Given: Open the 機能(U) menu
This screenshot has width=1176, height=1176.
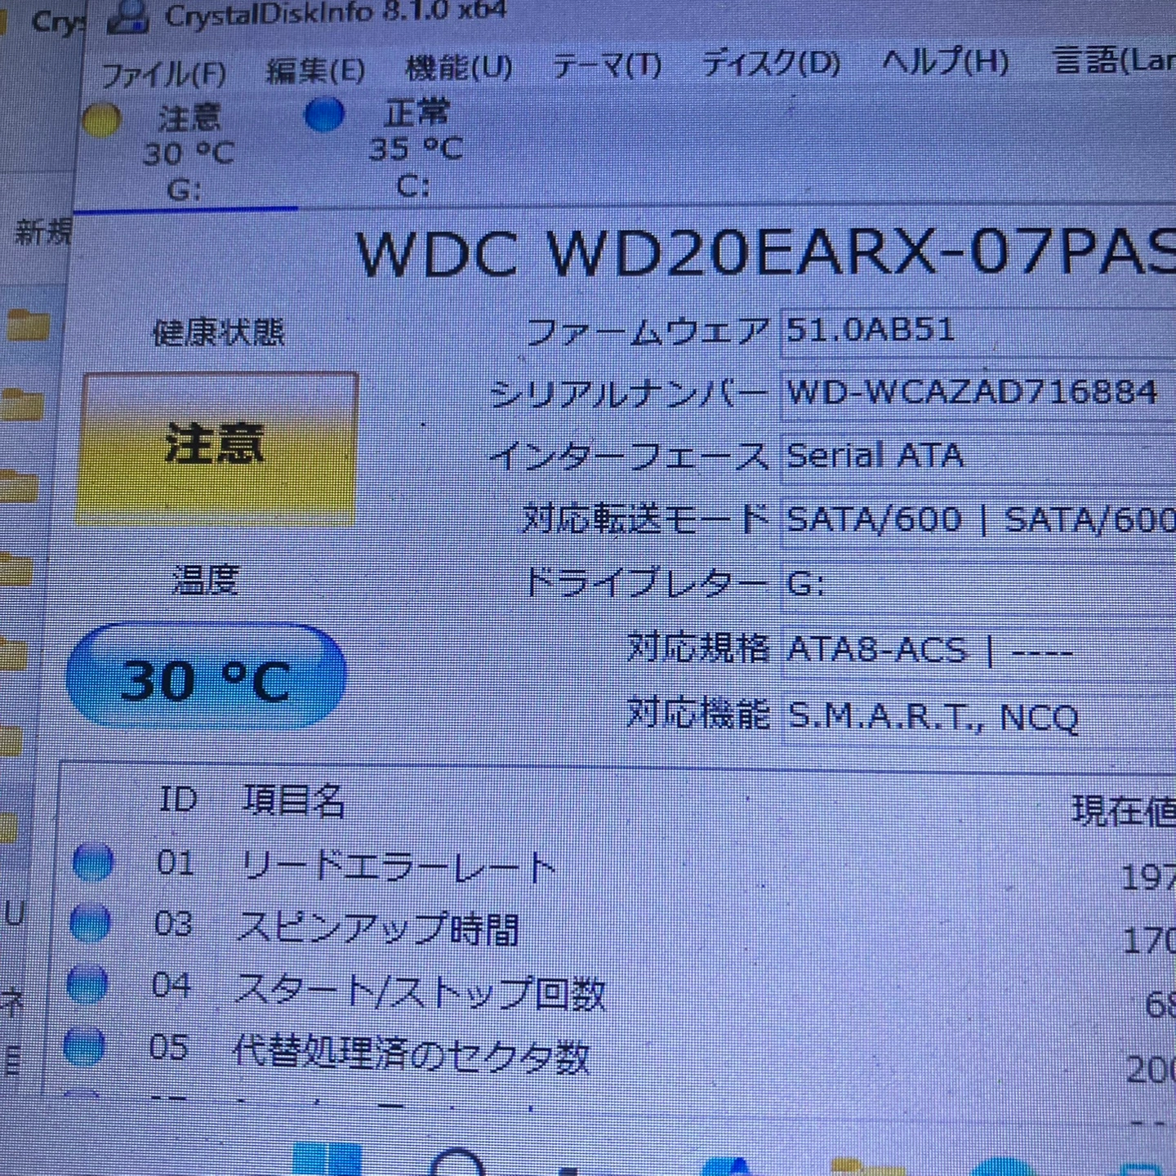Looking at the screenshot, I should pos(459,68).
